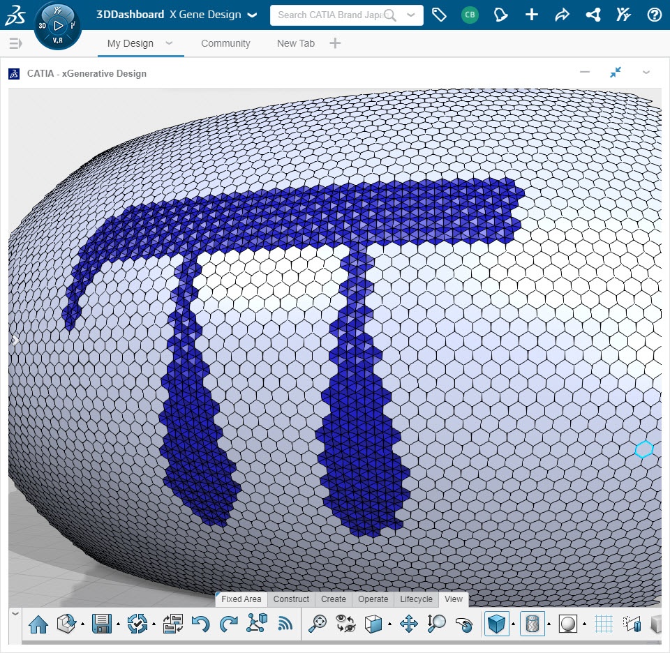Click the search magnifier icon
Viewport: 670px width, 653px height.
point(389,15)
